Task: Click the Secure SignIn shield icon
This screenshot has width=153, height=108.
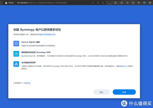Action: click(16, 44)
